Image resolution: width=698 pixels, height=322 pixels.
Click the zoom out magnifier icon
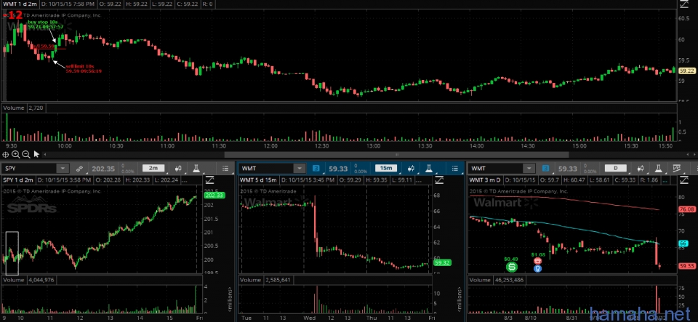(x=26, y=154)
